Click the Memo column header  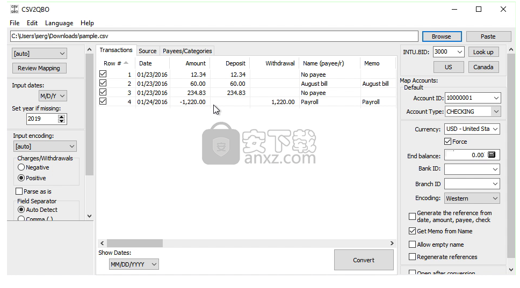click(x=378, y=63)
